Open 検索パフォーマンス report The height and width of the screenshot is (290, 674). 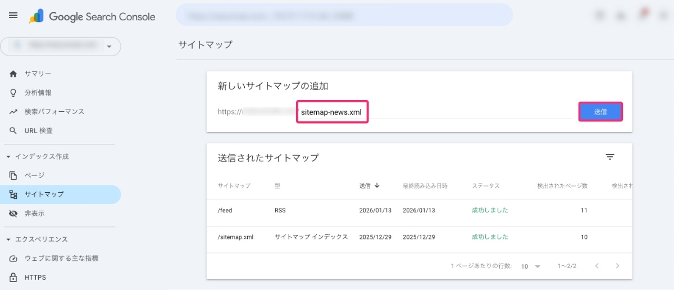54,112
